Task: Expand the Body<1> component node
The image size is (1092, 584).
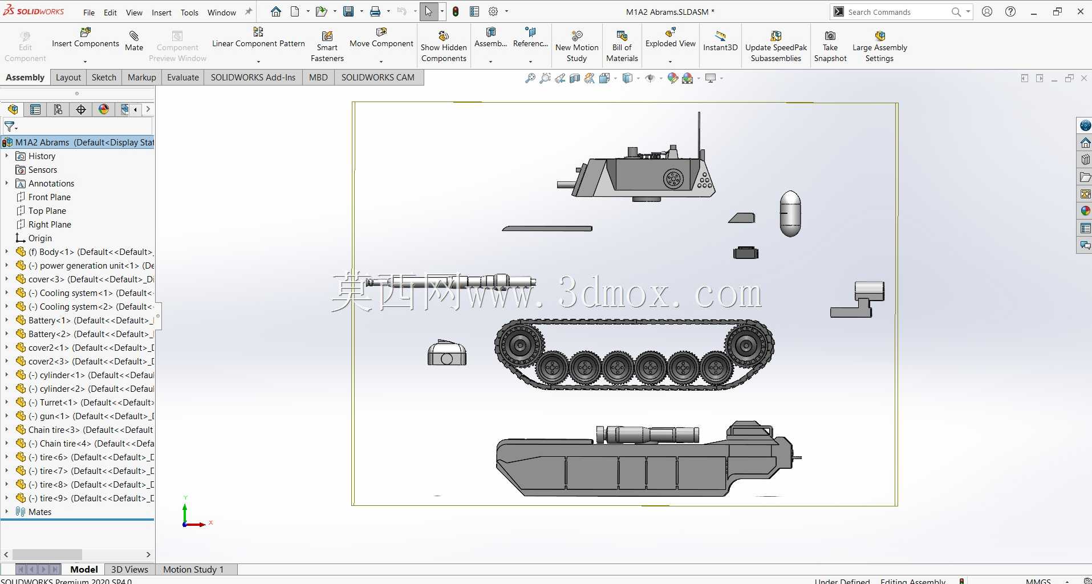Action: 7,252
